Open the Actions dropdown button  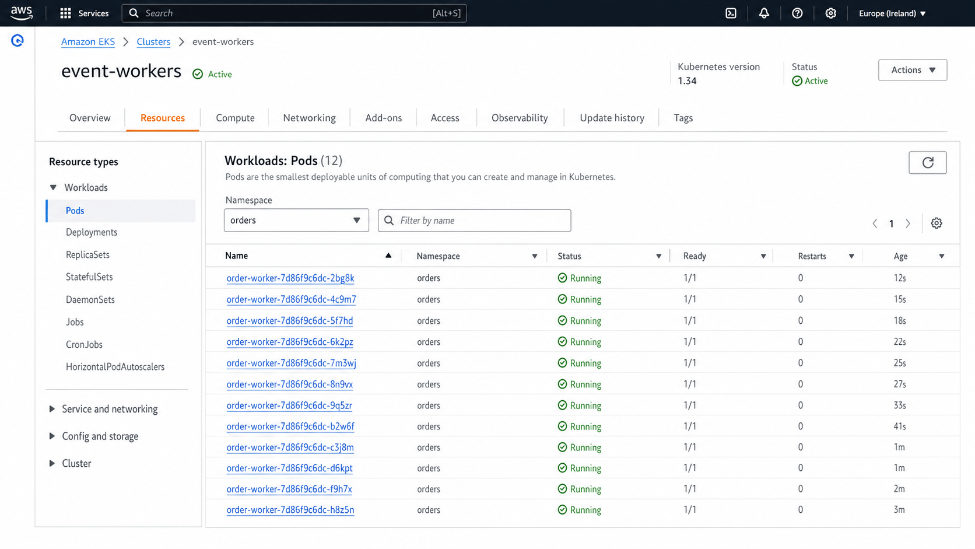(x=913, y=70)
